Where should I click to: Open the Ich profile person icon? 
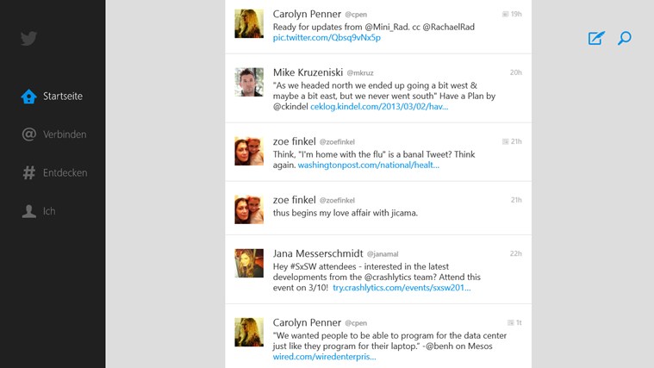coord(28,211)
